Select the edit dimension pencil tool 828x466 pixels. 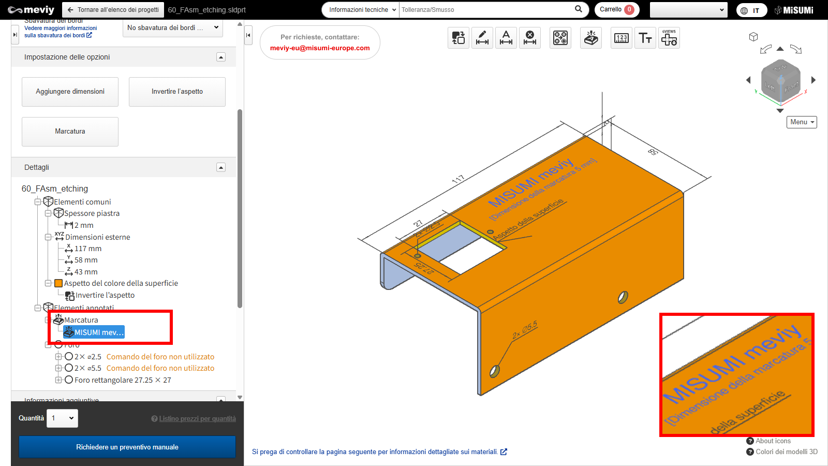pos(482,38)
